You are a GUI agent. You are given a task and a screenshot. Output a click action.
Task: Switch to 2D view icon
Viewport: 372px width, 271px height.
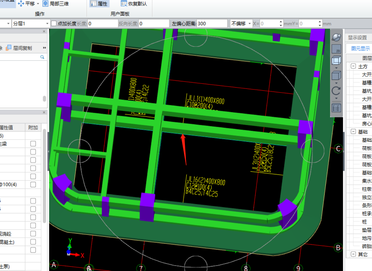[336, 49]
